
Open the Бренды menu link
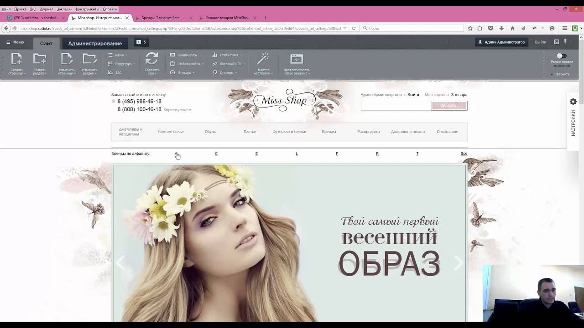328,132
